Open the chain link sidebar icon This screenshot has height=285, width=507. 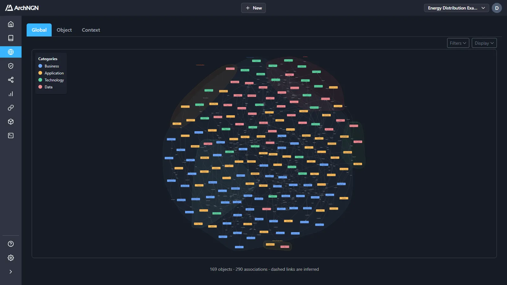pos(11,108)
